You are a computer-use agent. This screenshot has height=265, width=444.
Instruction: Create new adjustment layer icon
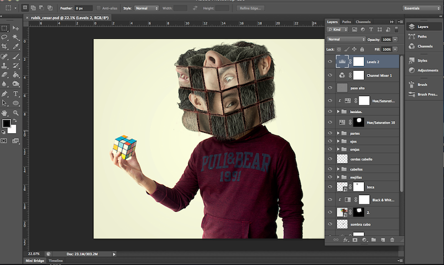point(364,240)
